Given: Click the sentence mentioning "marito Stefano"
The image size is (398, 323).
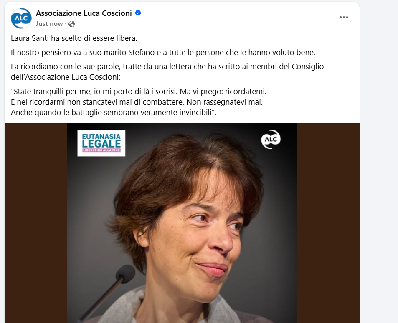Looking at the screenshot, I should [163, 53].
